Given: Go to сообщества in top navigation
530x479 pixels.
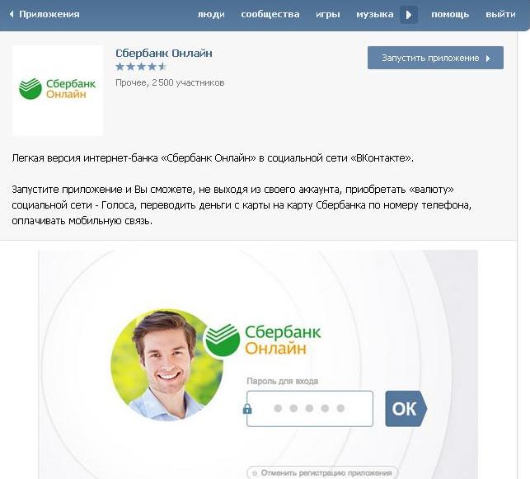Looking at the screenshot, I should click(270, 14).
